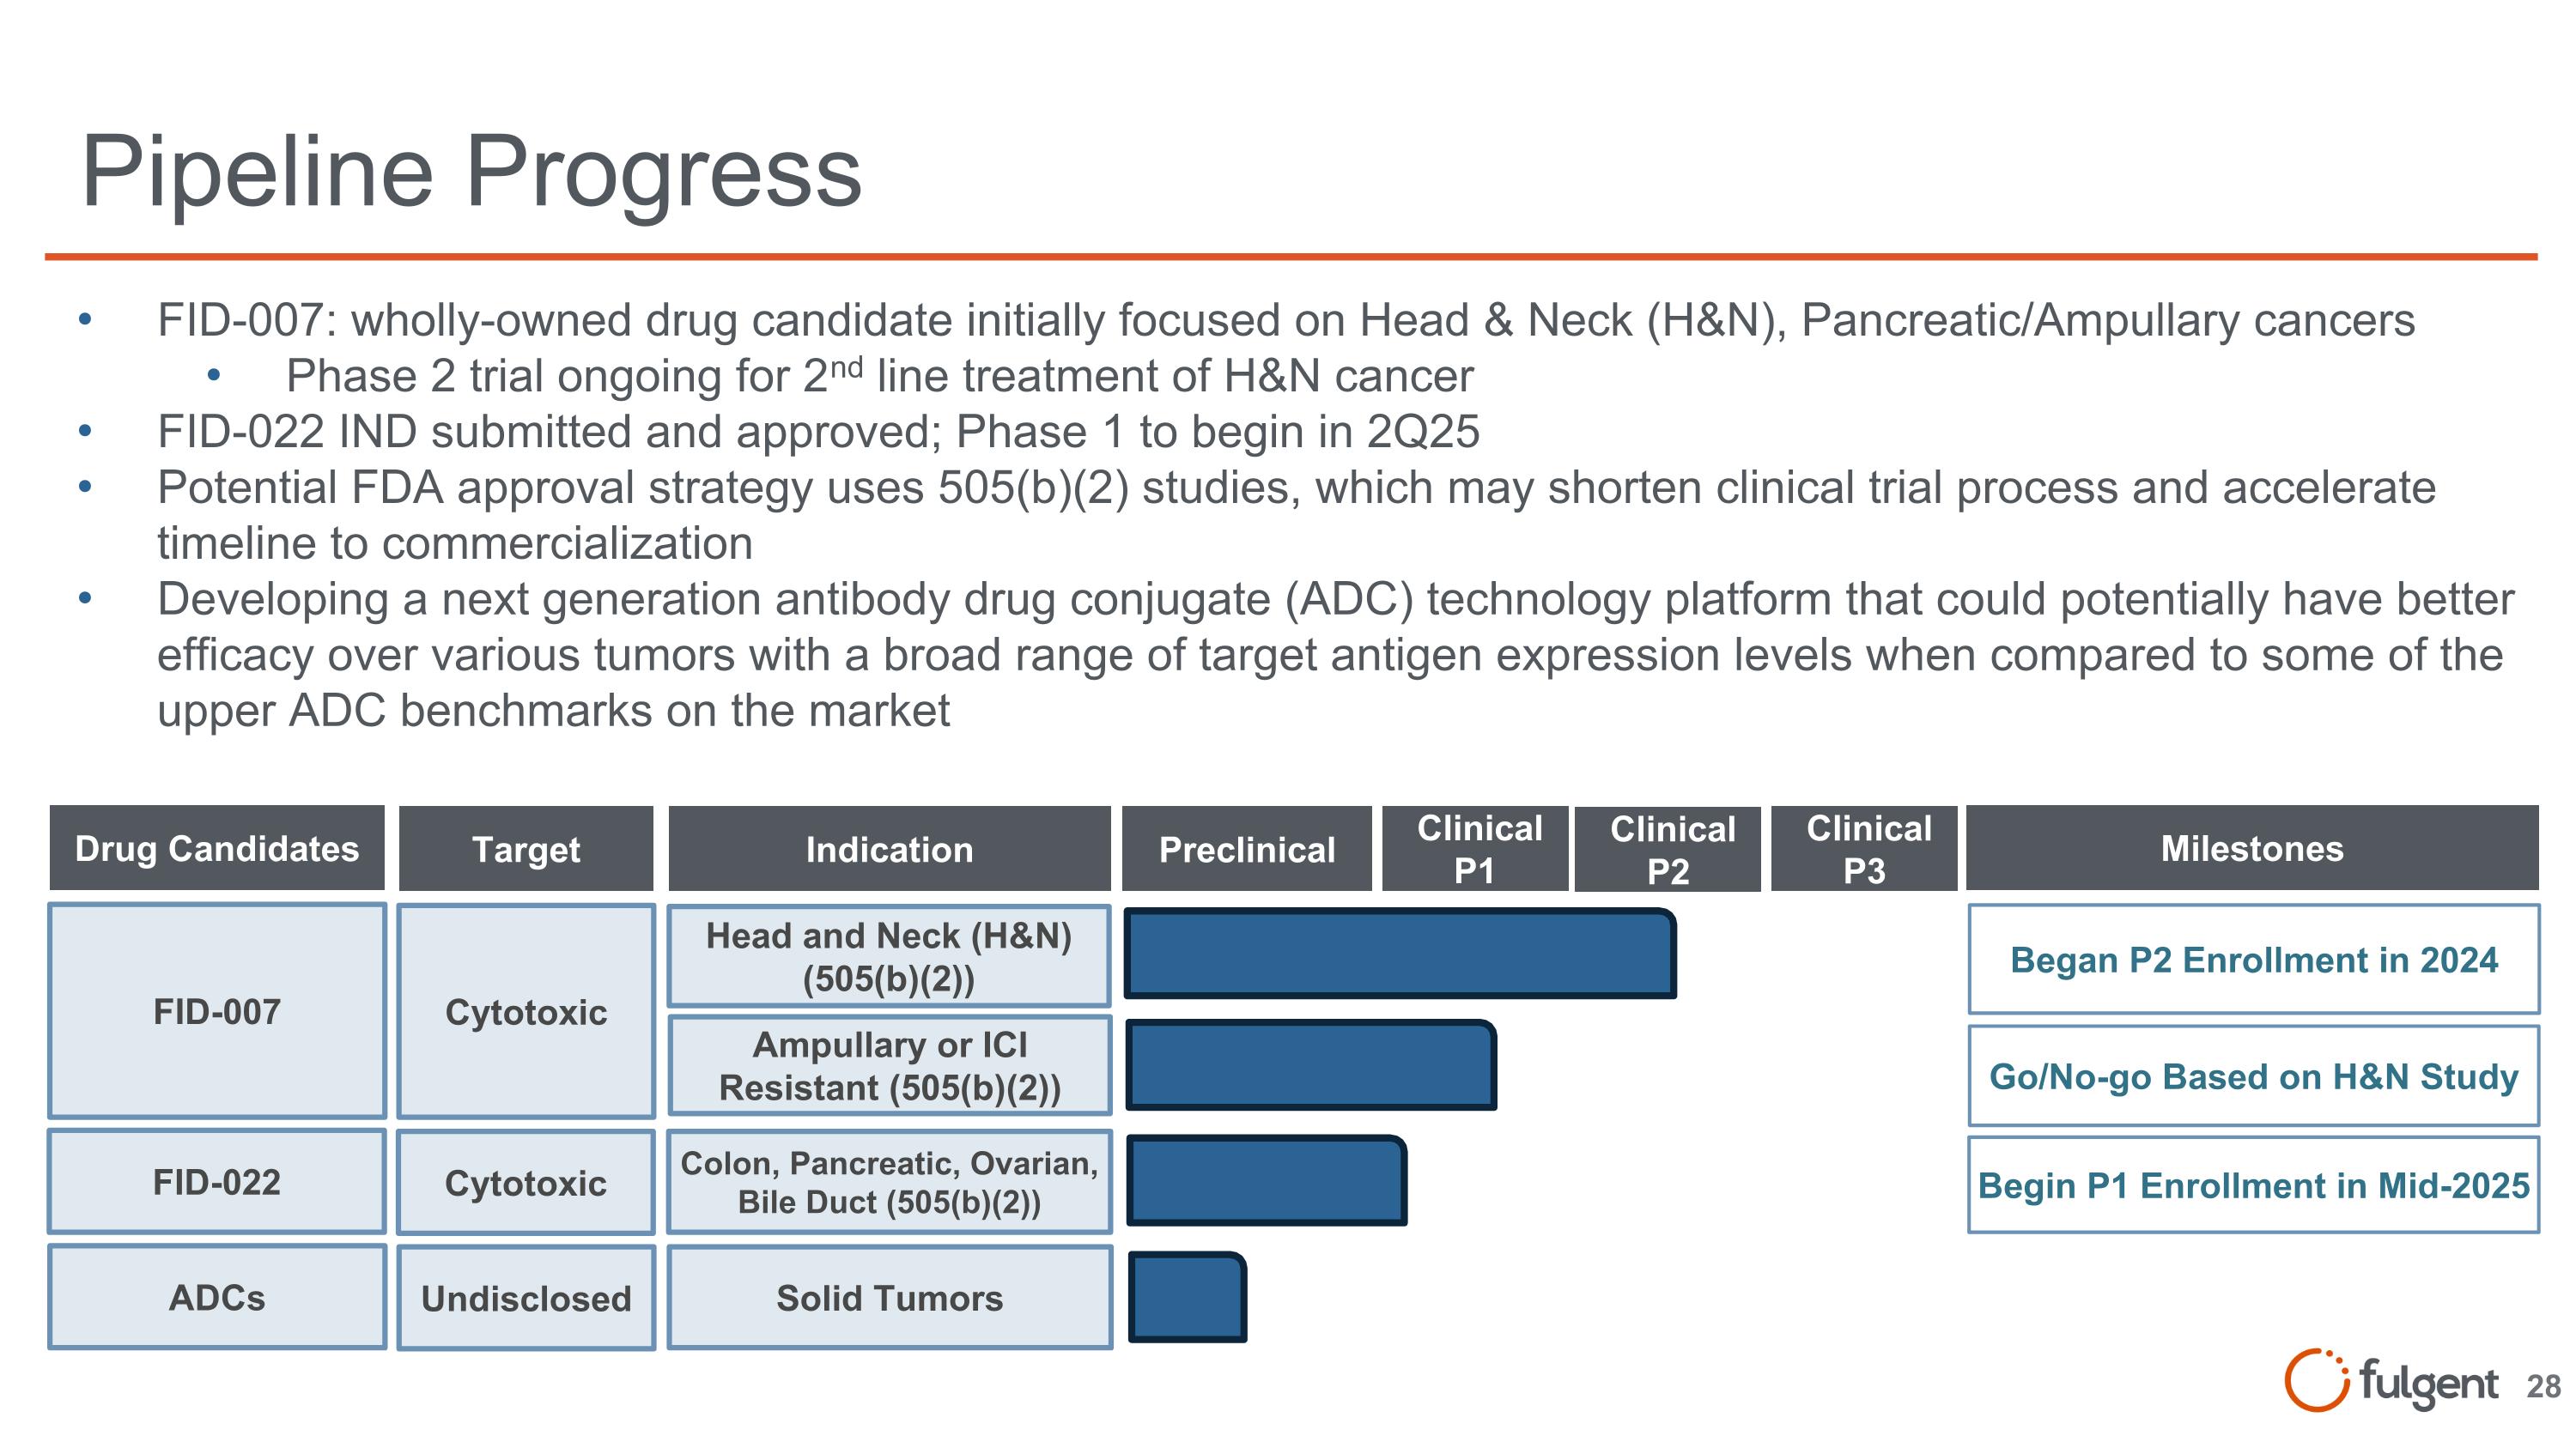Click the Milestones column header
The image size is (2576, 1448).
(2252, 848)
